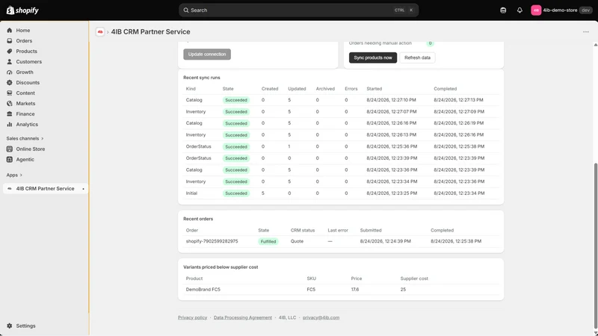Click the Settings gear icon
The height and width of the screenshot is (336, 598).
tap(10, 326)
